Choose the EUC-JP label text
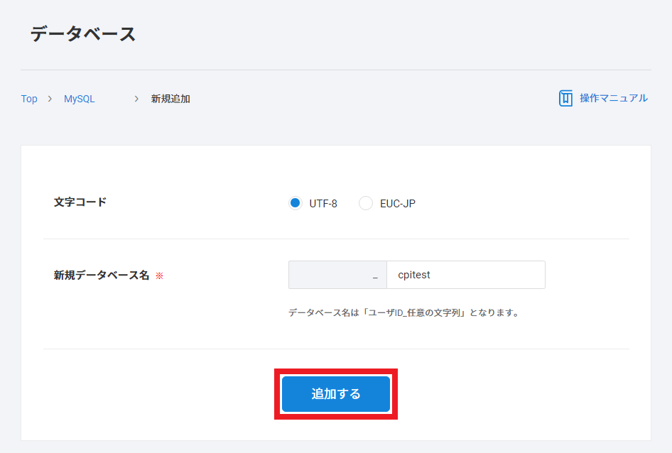This screenshot has height=453, width=672. click(398, 204)
